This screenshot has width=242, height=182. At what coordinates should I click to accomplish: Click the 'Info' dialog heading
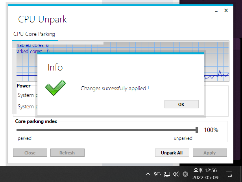[55, 67]
